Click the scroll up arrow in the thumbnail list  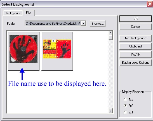(x=110, y=33)
